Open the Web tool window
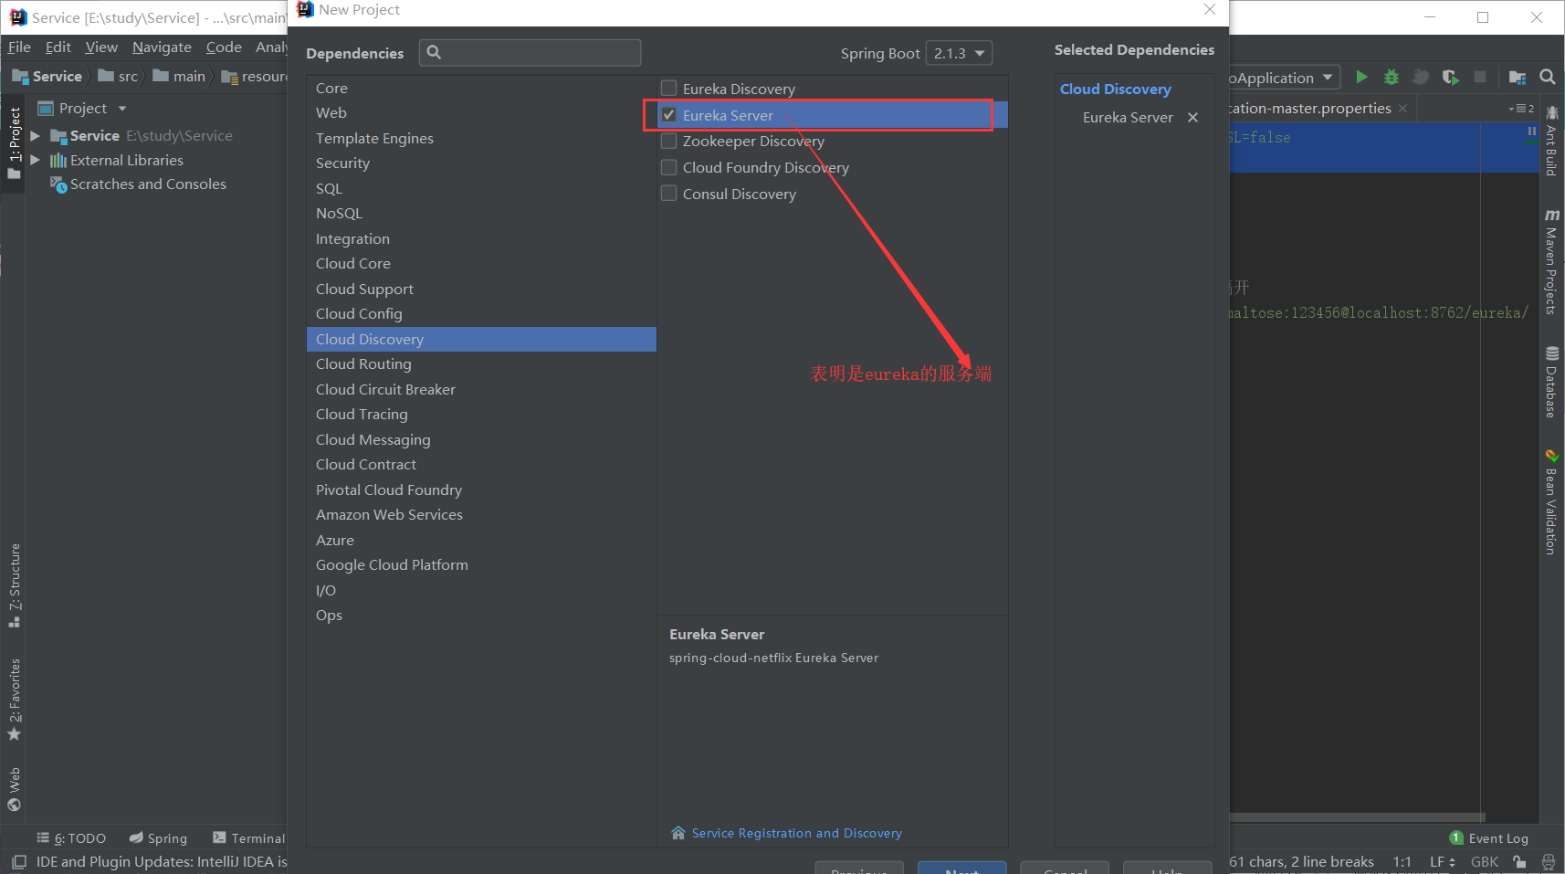Screen dimensions: 1565x874 pyautogui.click(x=15, y=789)
